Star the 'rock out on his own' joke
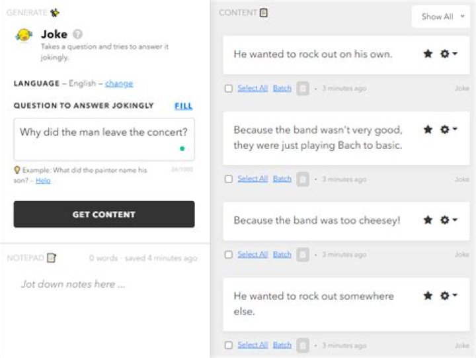The width and height of the screenshot is (476, 358). tap(428, 54)
